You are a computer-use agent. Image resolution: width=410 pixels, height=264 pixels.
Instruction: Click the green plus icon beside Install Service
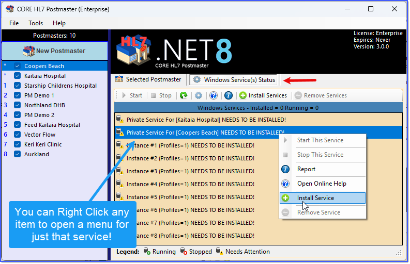285,198
